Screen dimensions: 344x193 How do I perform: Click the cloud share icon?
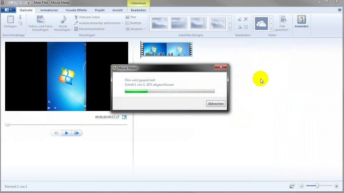261,24
